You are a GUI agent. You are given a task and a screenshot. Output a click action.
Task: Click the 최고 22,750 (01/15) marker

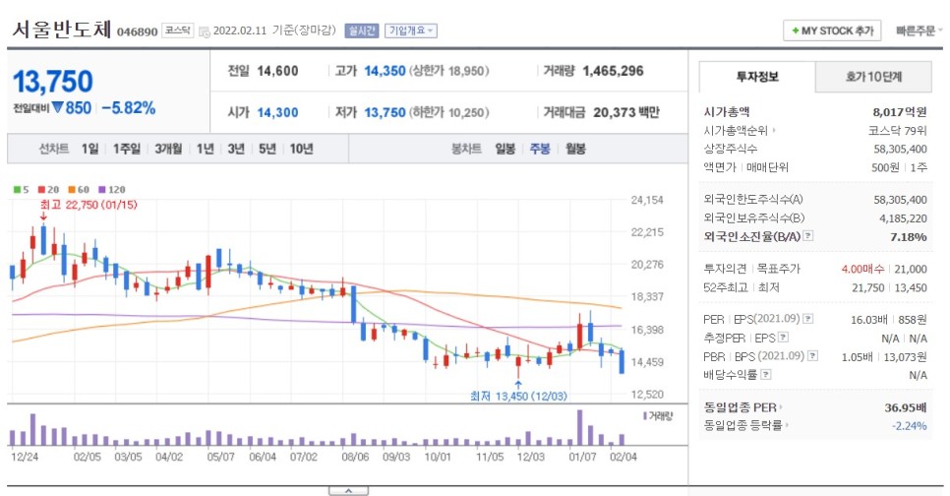89,205
